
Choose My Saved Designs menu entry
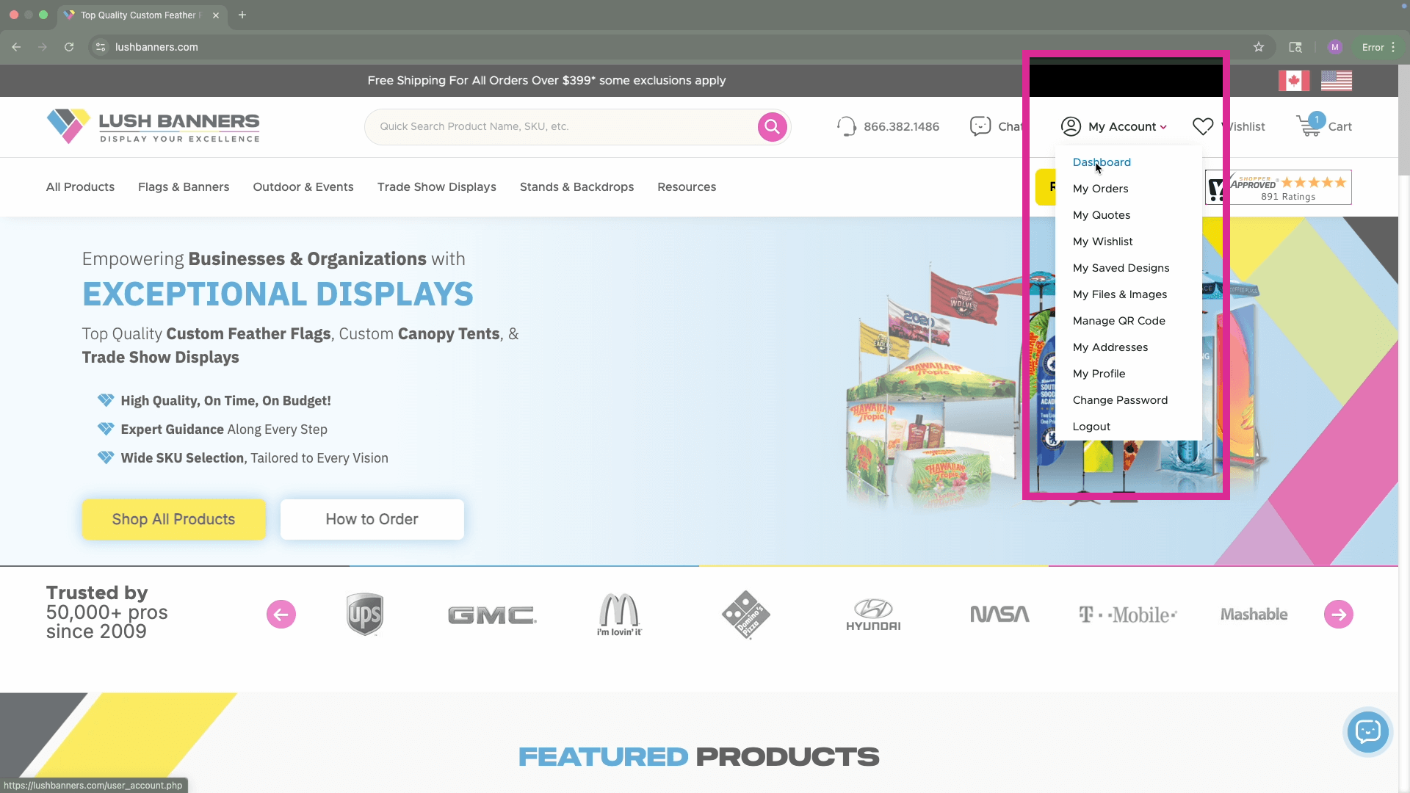pos(1121,268)
